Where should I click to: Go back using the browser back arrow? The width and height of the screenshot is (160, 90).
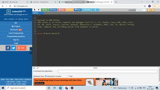click(x=3, y=6)
